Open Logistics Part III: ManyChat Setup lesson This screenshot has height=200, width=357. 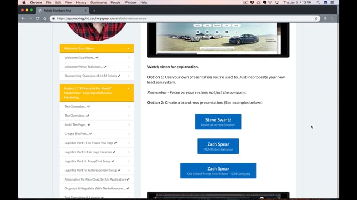pyautogui.click(x=97, y=161)
